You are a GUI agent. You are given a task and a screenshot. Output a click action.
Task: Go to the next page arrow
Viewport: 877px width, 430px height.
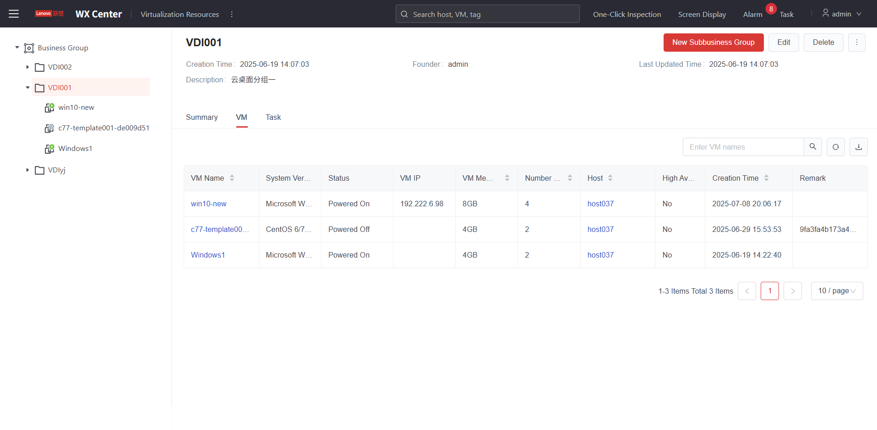(792, 291)
